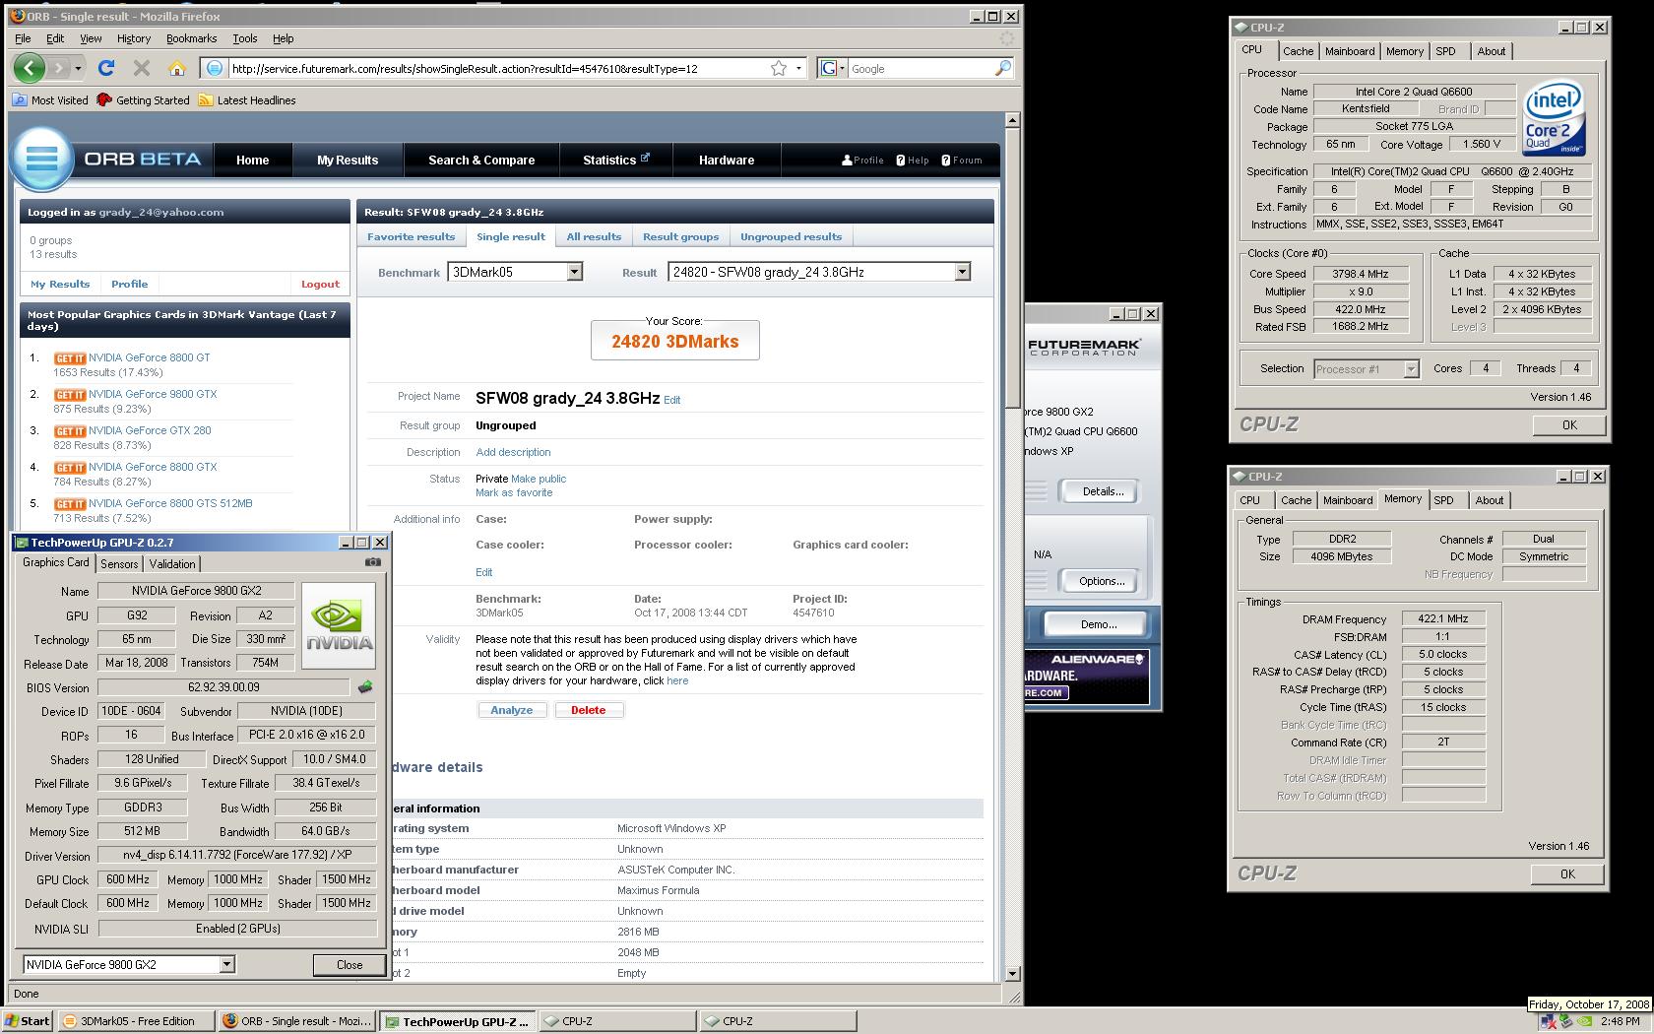The image size is (1654, 1034).
Task: Open the back/forward history dropdown arrow
Action: pyautogui.click(x=78, y=68)
